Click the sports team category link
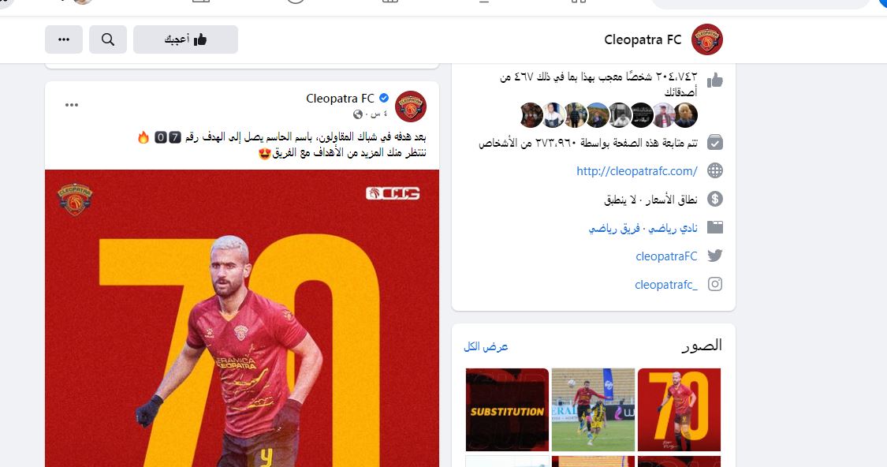Screen dimensions: 887x467 614,228
